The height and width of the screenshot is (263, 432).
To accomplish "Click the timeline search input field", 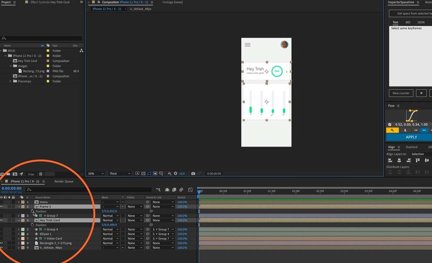I will pyautogui.click(x=88, y=190).
